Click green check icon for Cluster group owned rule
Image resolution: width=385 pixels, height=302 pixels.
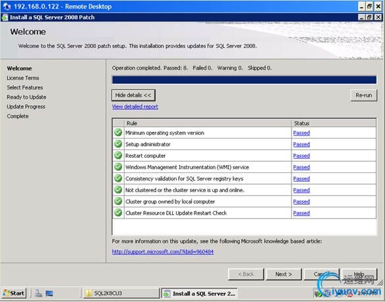pos(118,201)
